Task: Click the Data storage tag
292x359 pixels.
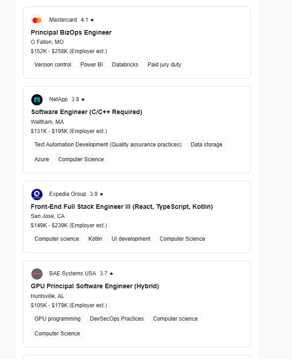Action: (x=207, y=145)
